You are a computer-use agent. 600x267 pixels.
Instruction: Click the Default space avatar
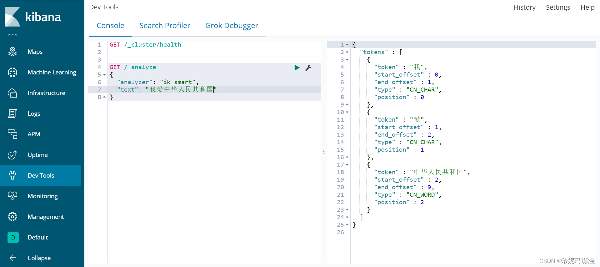click(13, 237)
